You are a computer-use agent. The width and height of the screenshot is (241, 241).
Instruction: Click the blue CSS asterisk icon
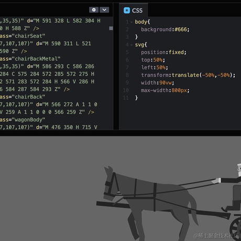127,10
